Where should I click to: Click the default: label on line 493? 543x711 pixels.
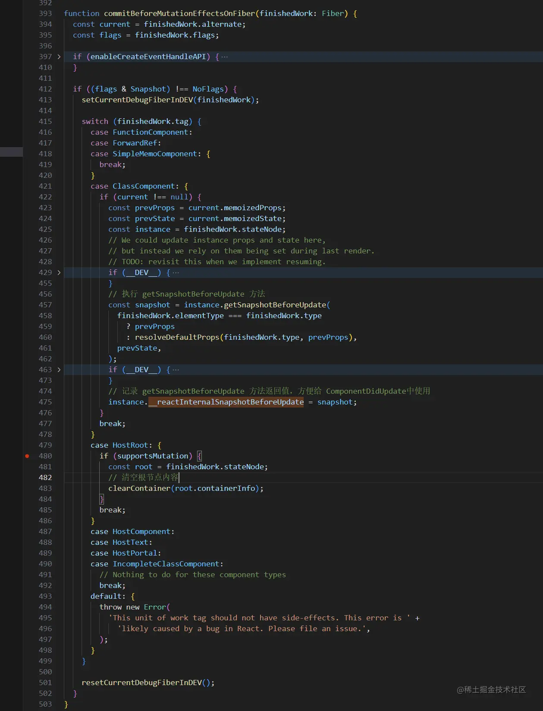pos(108,596)
